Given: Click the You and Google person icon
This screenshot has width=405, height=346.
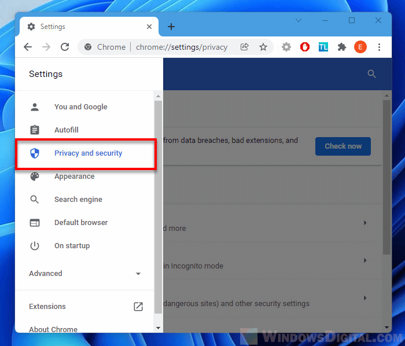Looking at the screenshot, I should tap(35, 107).
